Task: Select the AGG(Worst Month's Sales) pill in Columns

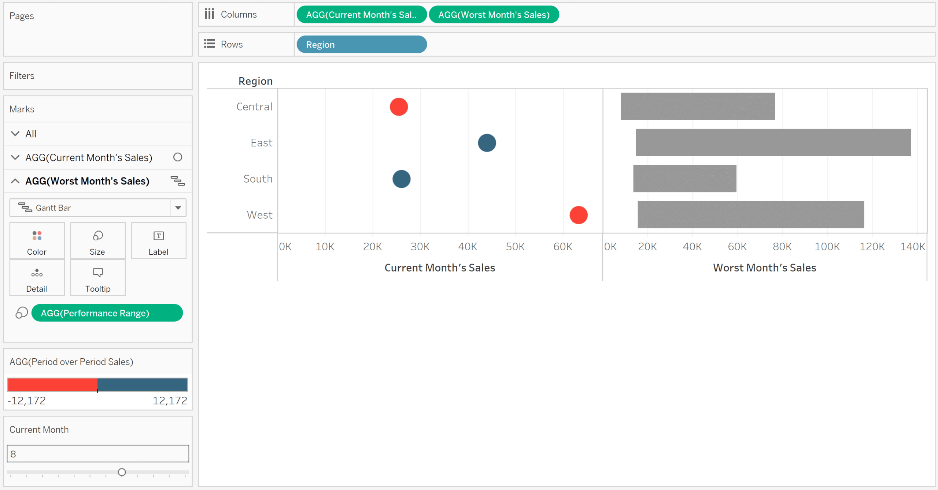Action: click(494, 15)
